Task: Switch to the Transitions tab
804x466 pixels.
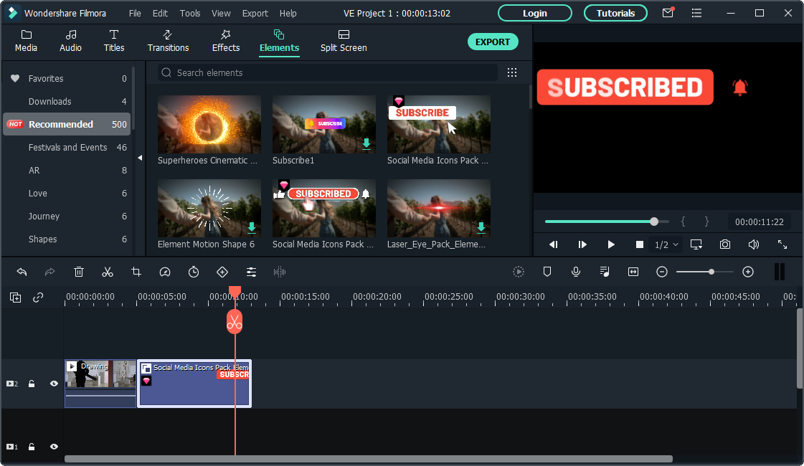Action: click(168, 41)
